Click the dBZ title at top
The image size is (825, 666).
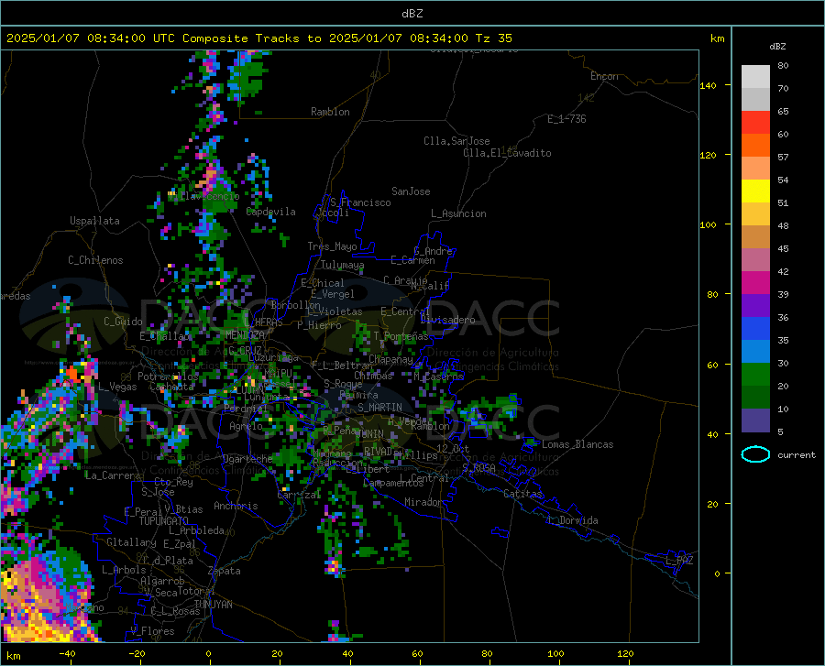(x=412, y=14)
